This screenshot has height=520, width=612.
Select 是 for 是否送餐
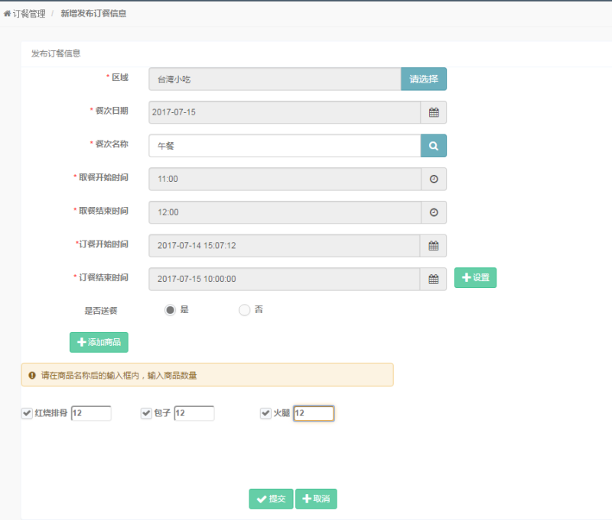[x=170, y=310]
